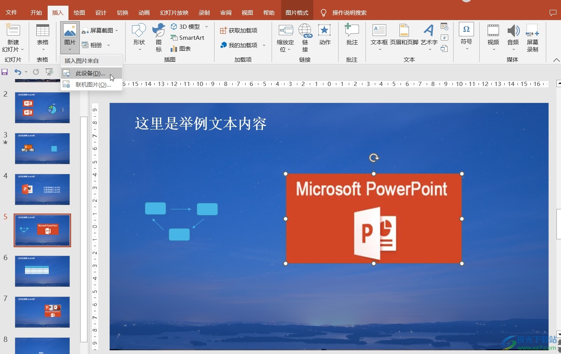The image size is (561, 354).
Task: Expand the Undo history dropdown arrow
Action: [x=26, y=72]
